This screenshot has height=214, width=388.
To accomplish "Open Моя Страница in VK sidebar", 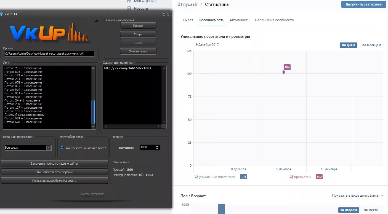I will pos(146,1).
